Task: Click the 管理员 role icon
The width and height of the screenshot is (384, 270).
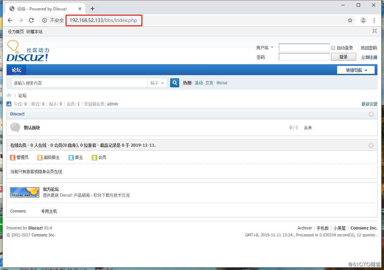Action: 13,157
